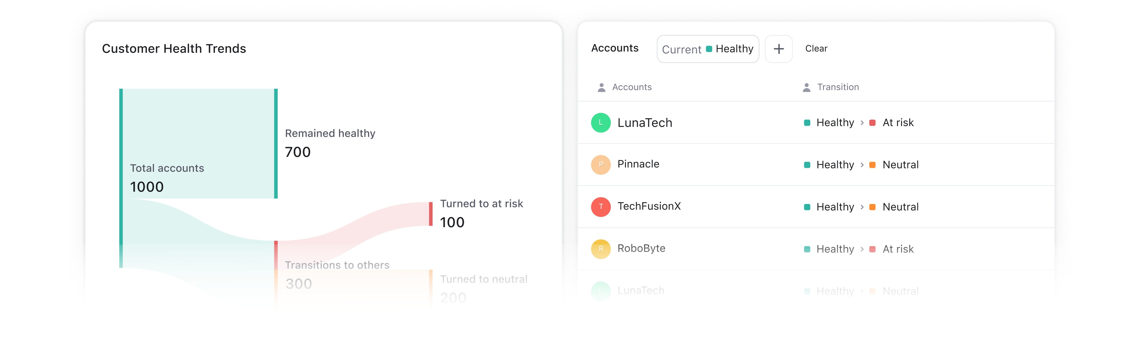
Task: Click LunaTech's green L avatar
Action: tap(600, 123)
